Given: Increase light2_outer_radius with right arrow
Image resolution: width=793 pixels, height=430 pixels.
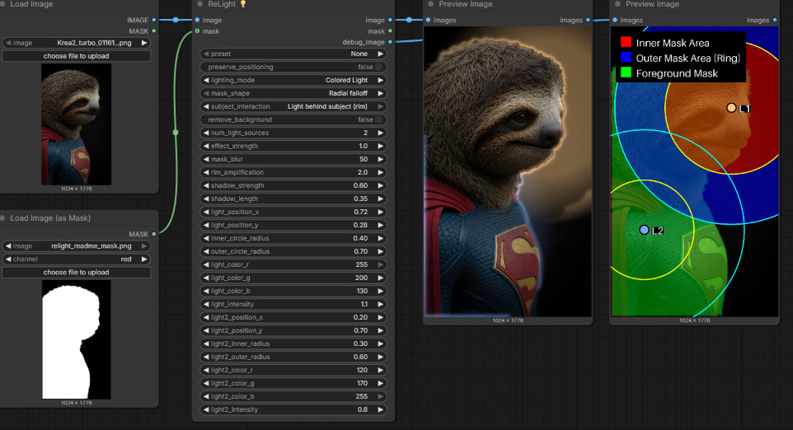Looking at the screenshot, I should click(380, 357).
